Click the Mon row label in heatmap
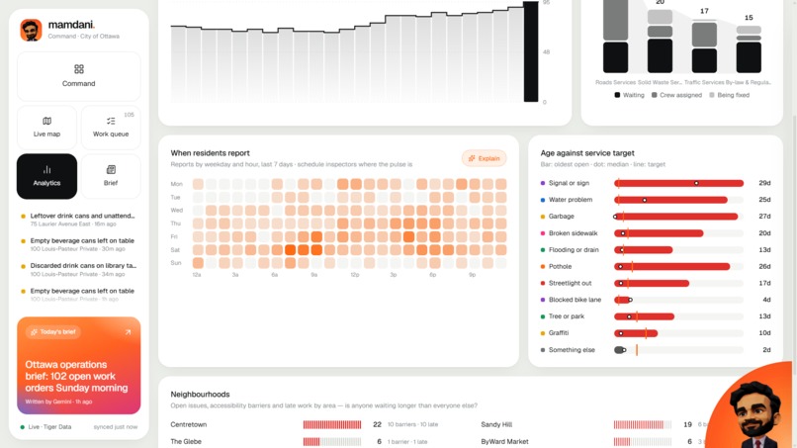Image resolution: width=797 pixels, height=448 pixels. click(x=176, y=184)
